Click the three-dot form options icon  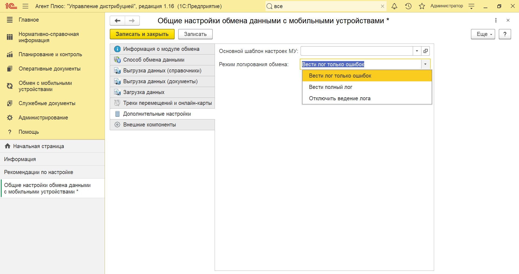pos(495,20)
